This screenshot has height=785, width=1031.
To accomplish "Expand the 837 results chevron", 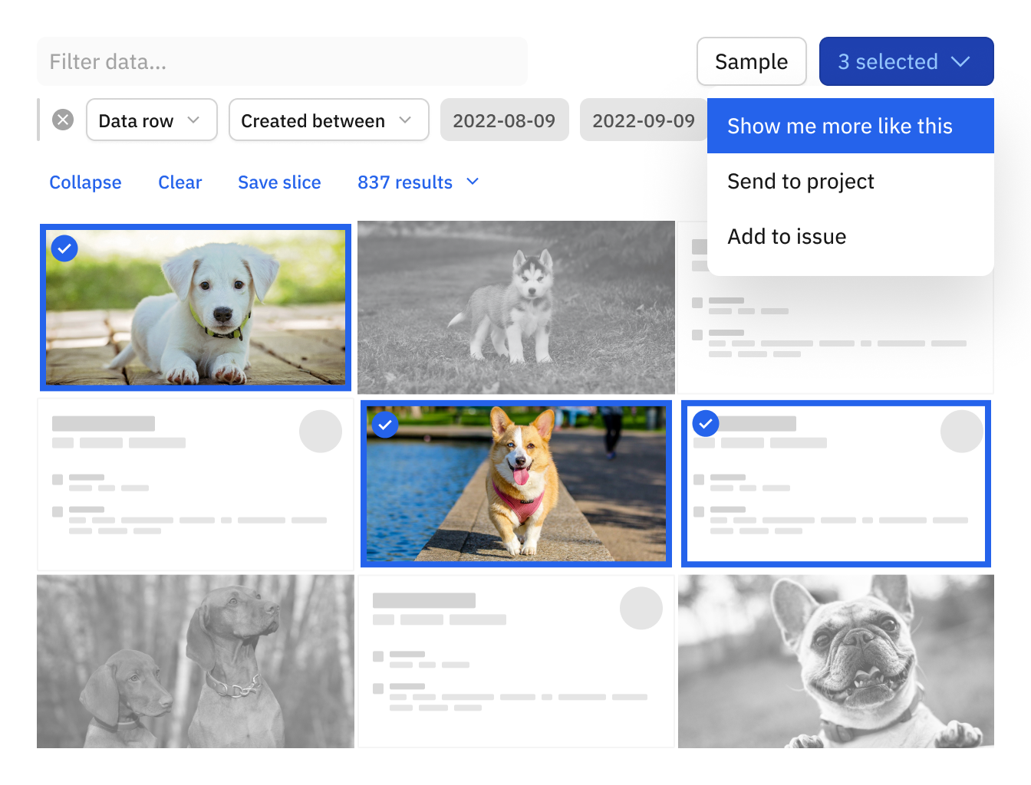I will [x=473, y=182].
